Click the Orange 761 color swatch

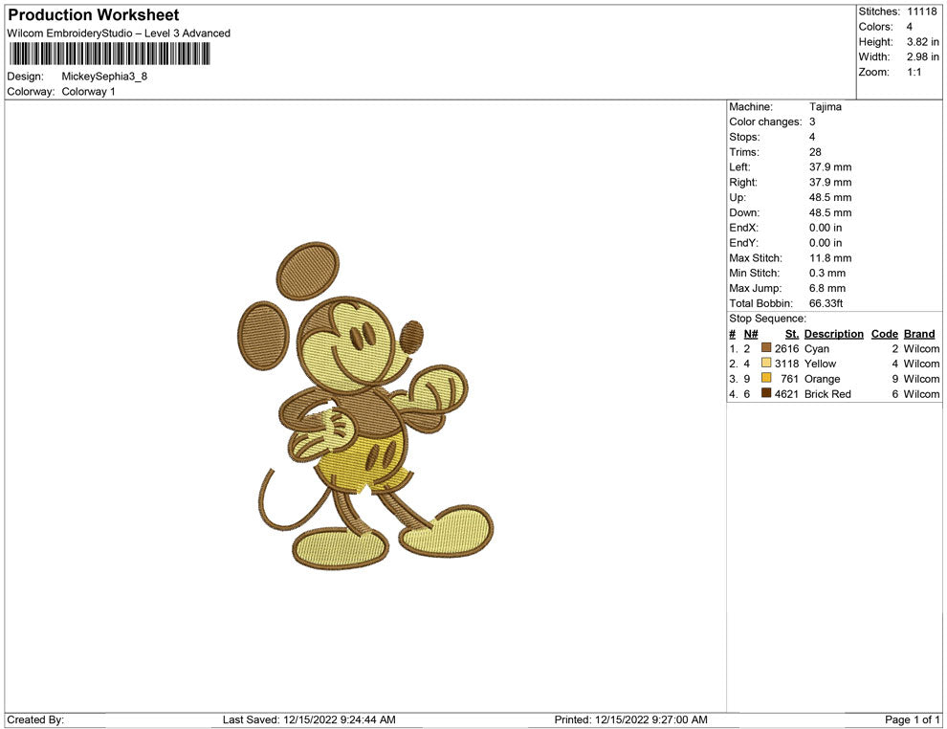(x=766, y=378)
